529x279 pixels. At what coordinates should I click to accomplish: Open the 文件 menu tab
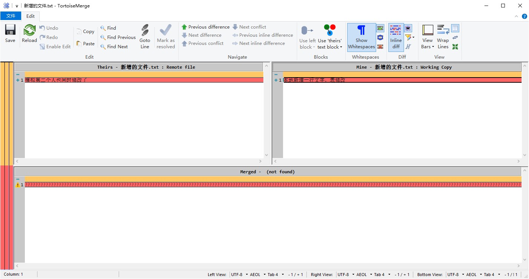coord(11,16)
